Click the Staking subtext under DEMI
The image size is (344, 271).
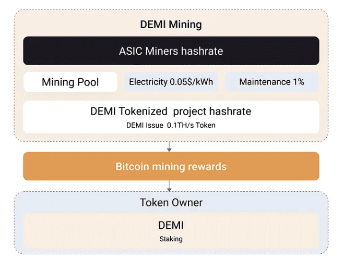171,239
